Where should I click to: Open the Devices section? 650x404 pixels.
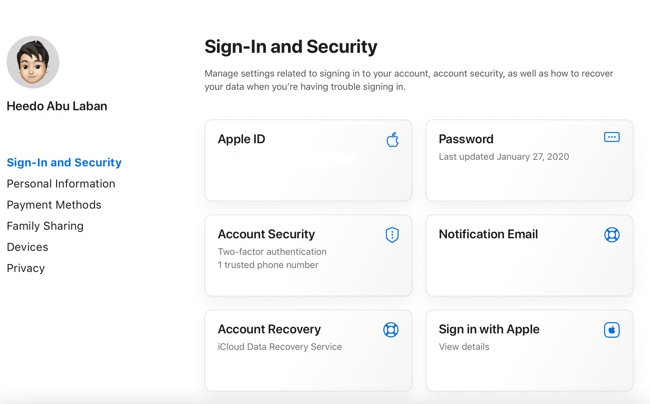tap(28, 247)
